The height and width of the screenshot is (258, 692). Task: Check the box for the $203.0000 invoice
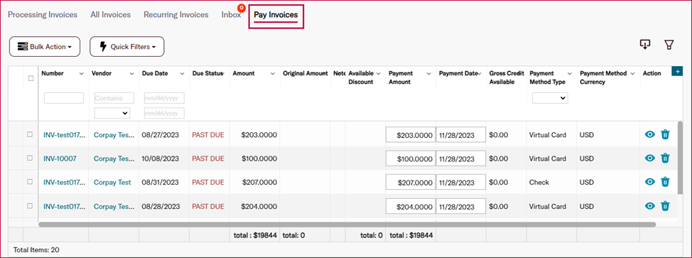point(30,134)
